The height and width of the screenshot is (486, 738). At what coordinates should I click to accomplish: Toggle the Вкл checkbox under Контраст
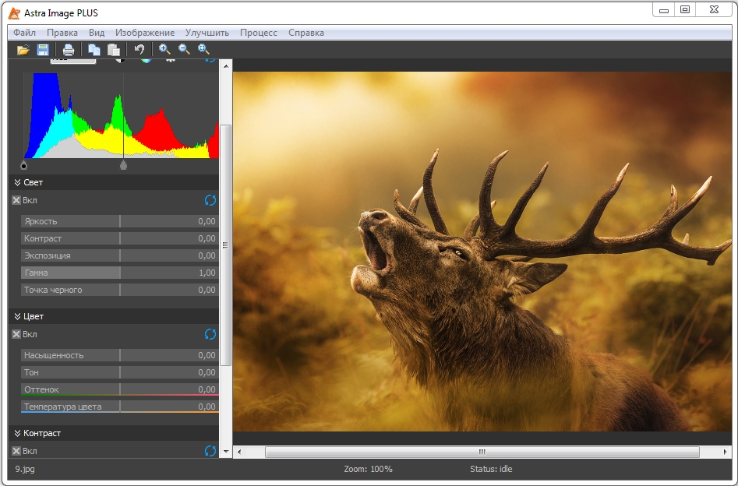point(16,451)
